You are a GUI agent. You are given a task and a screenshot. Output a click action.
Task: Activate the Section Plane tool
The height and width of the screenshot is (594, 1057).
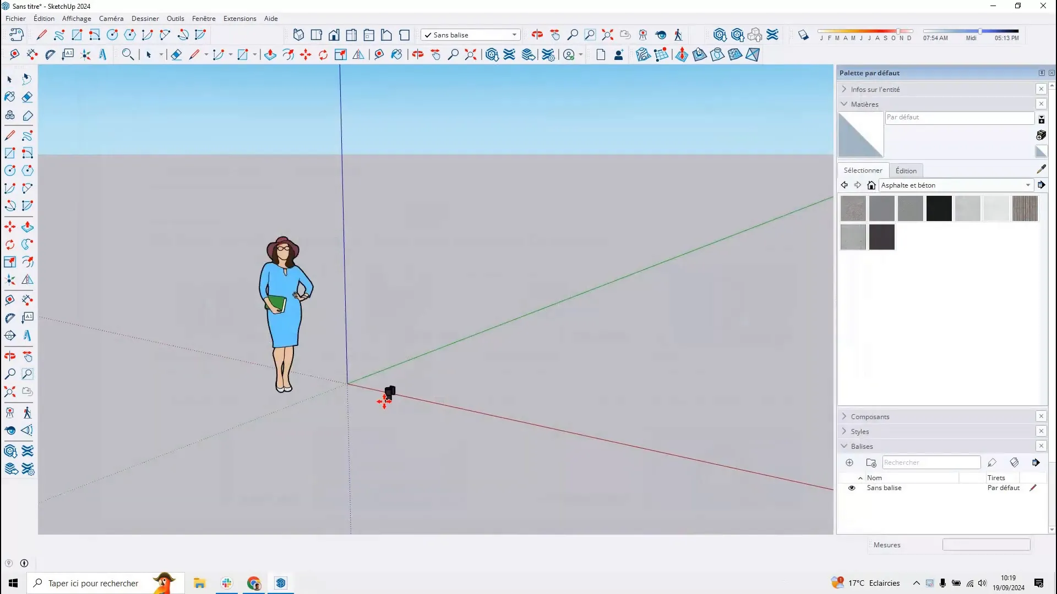[x=10, y=335]
